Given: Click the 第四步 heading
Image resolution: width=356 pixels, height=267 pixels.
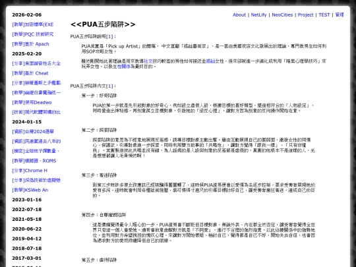Looking at the screenshot, I should [x=104, y=215].
